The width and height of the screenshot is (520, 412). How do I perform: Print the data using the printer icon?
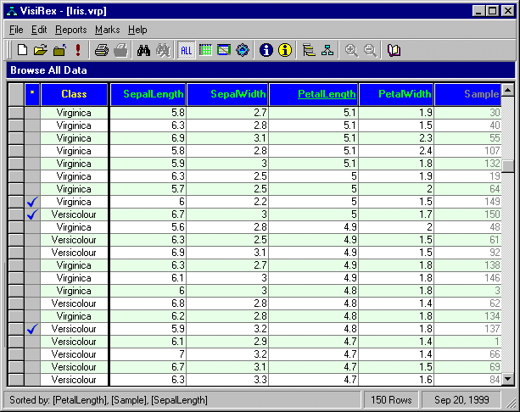pyautogui.click(x=102, y=50)
